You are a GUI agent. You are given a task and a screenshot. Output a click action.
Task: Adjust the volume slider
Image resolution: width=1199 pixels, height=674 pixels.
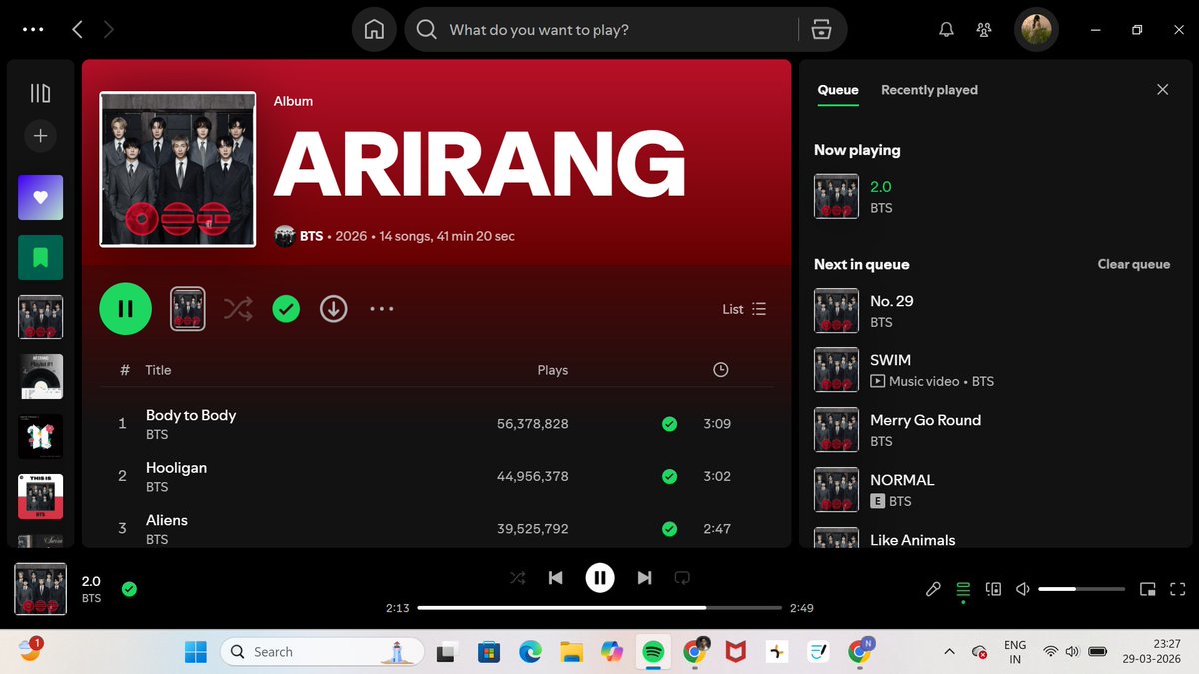(x=1081, y=589)
